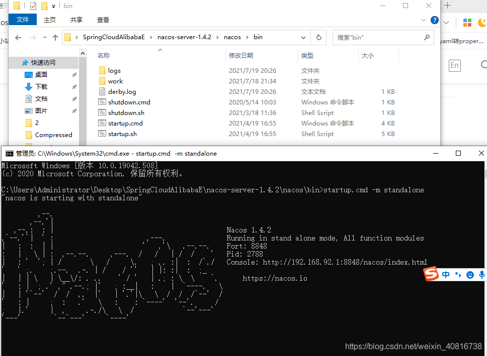Open new tab in background browser

pyautogui.click(x=448, y=5)
